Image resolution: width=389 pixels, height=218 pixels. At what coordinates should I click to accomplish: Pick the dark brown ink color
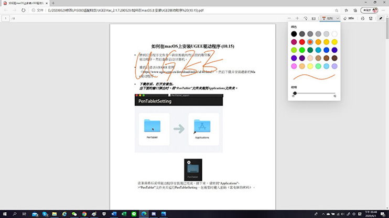334,58
